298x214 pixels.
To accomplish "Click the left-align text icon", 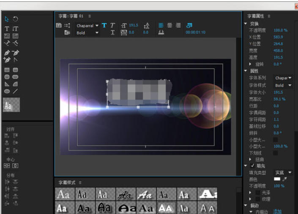I will (161, 25).
